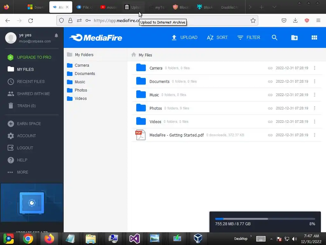
Task: Click the storage usage progress bar
Action: tap(265, 219)
